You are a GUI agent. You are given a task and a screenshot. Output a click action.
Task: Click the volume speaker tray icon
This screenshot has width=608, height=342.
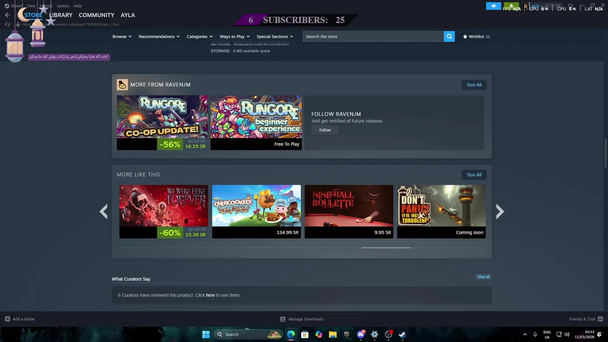567,334
